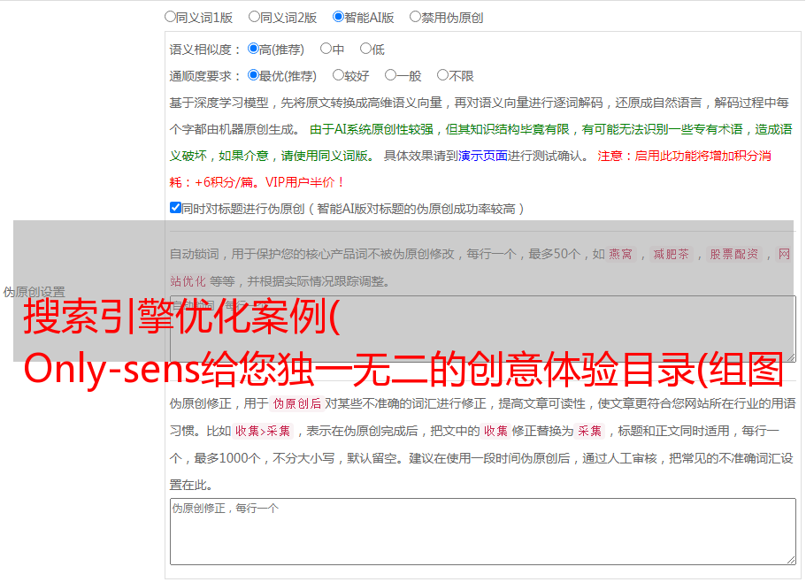Pick the 禁用伪原创 radio option
Viewport: 806px width, 582px height.
[415, 17]
